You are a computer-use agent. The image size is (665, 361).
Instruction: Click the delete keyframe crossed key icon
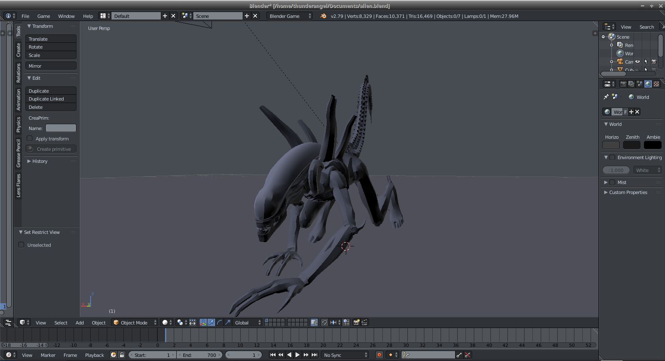point(468,355)
